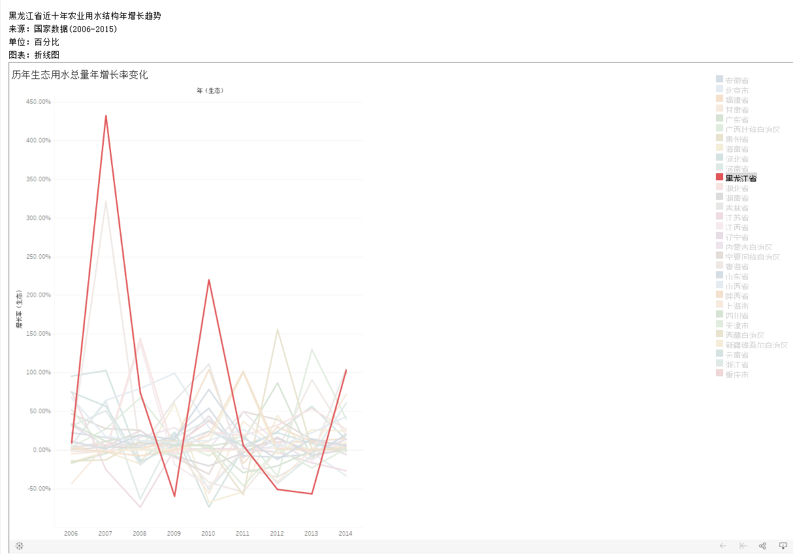The image size is (793, 554).
Task: Click the red line's 2010 peak point
Action: [208, 280]
